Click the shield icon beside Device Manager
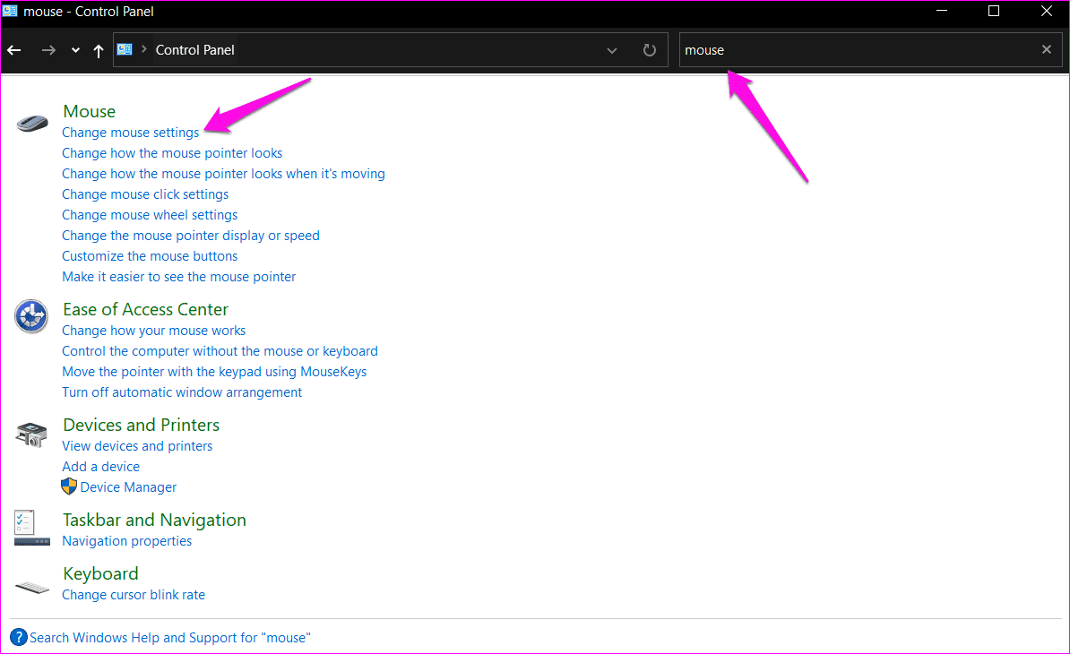Screen dimensions: 1070x654 point(69,486)
